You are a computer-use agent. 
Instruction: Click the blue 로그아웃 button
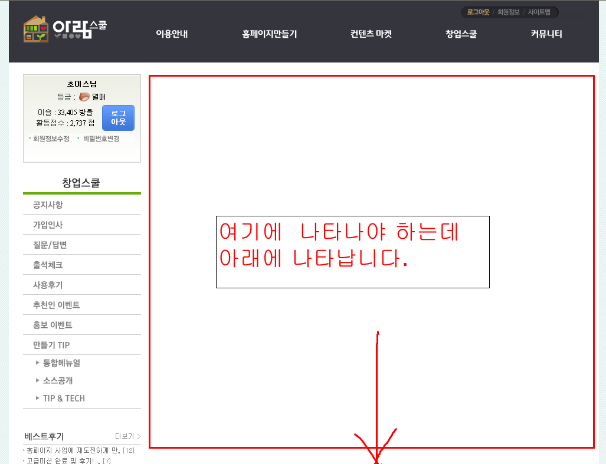118,118
